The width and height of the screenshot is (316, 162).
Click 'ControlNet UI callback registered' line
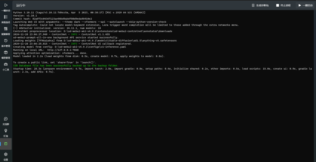click(x=73, y=44)
